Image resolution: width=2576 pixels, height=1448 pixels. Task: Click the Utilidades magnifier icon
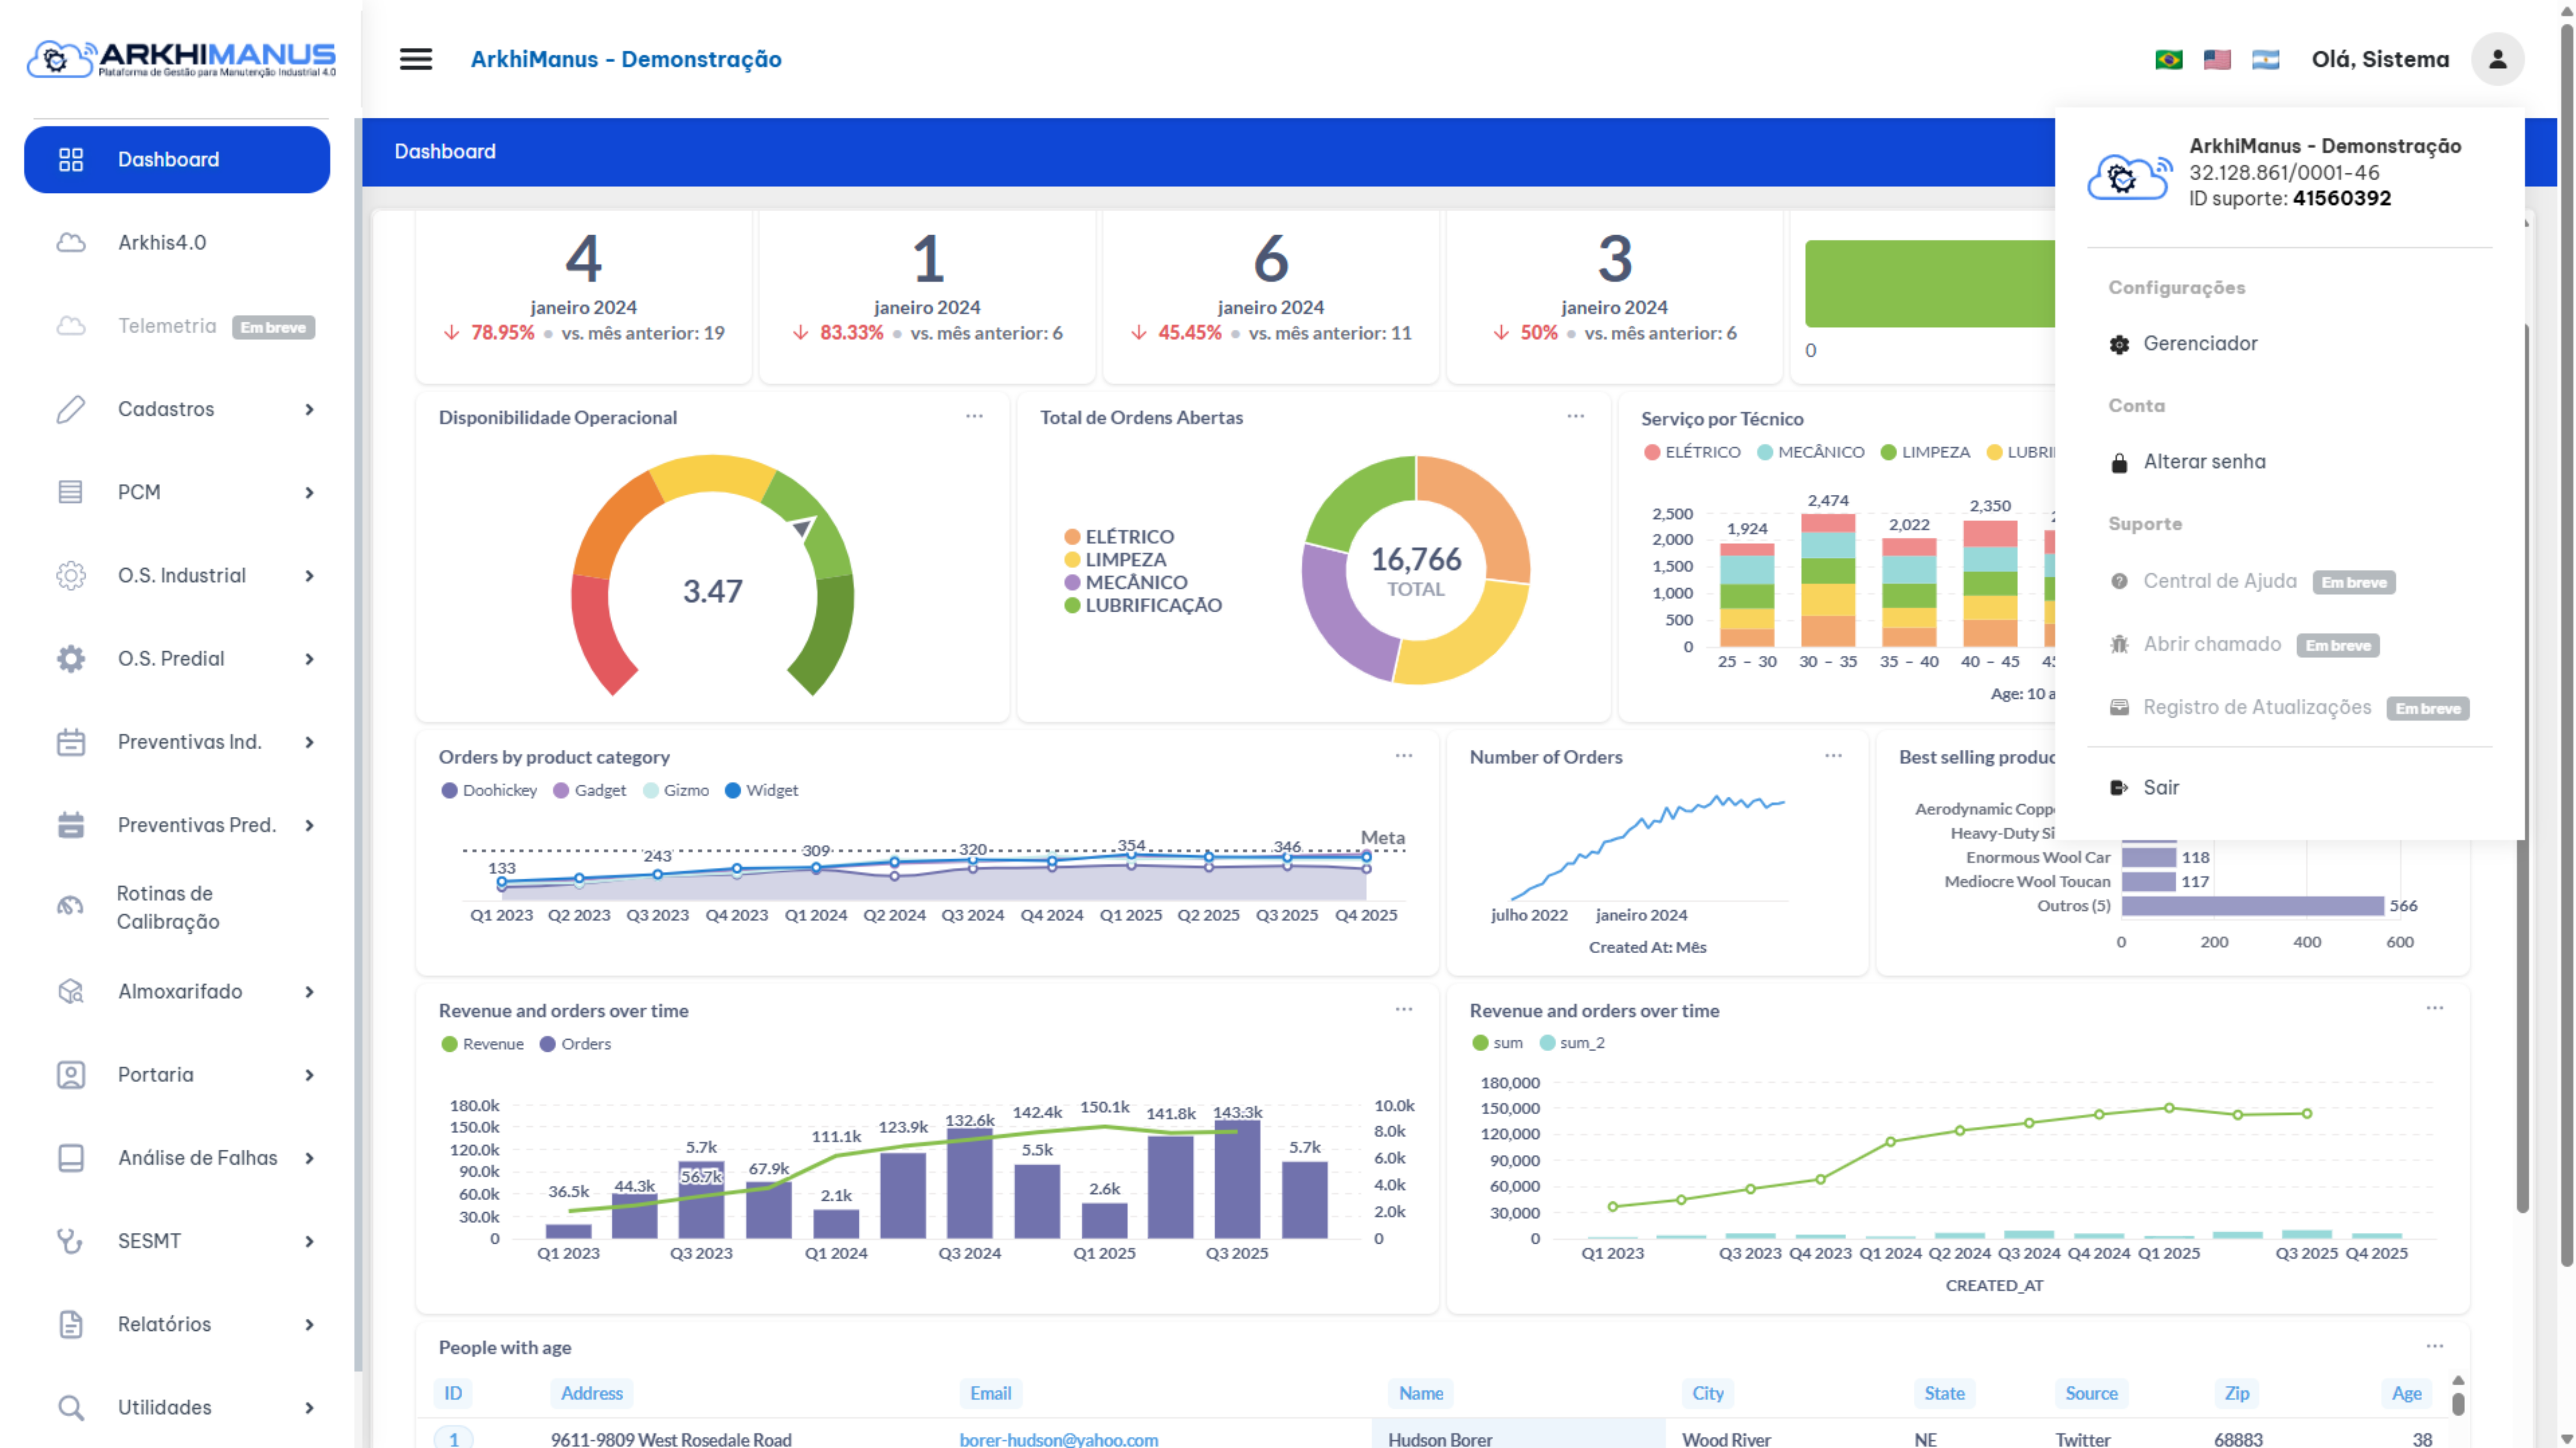[x=71, y=1407]
